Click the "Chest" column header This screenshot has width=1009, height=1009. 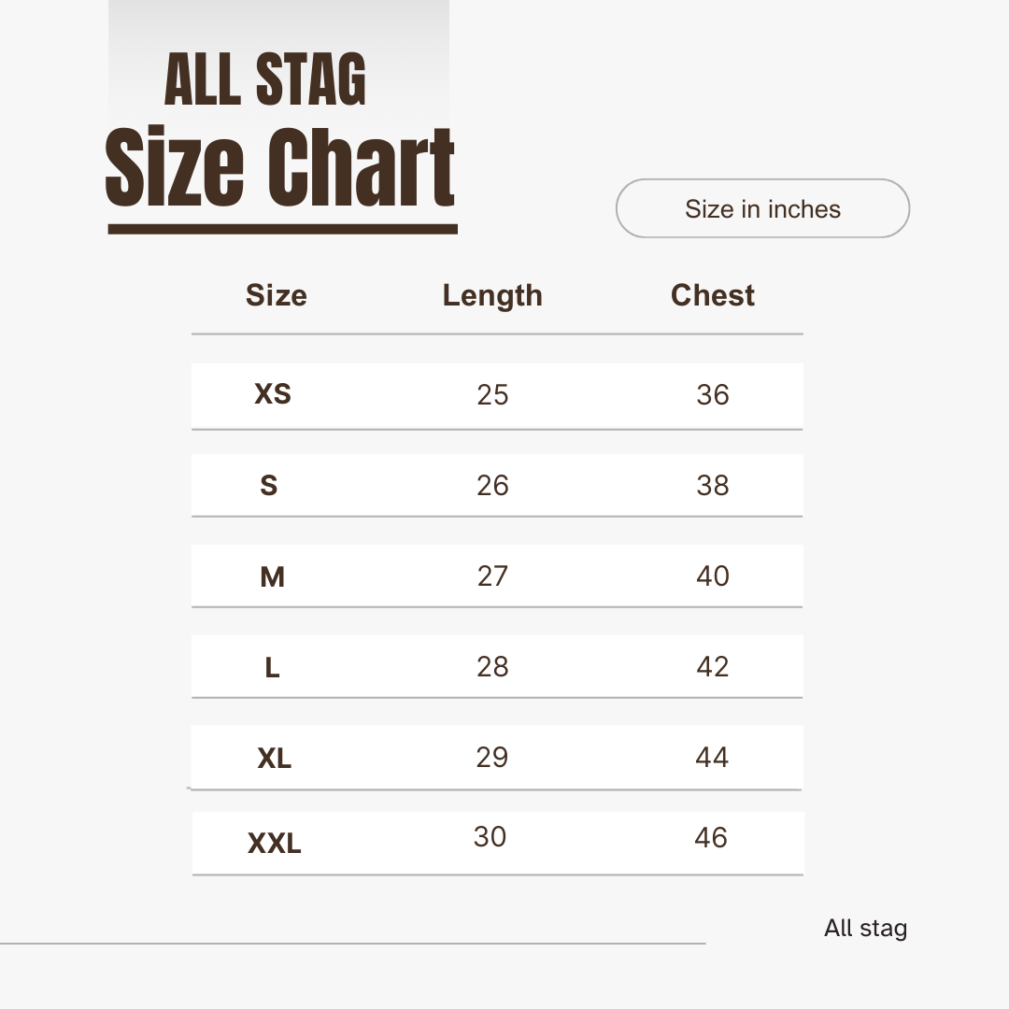[x=713, y=295]
